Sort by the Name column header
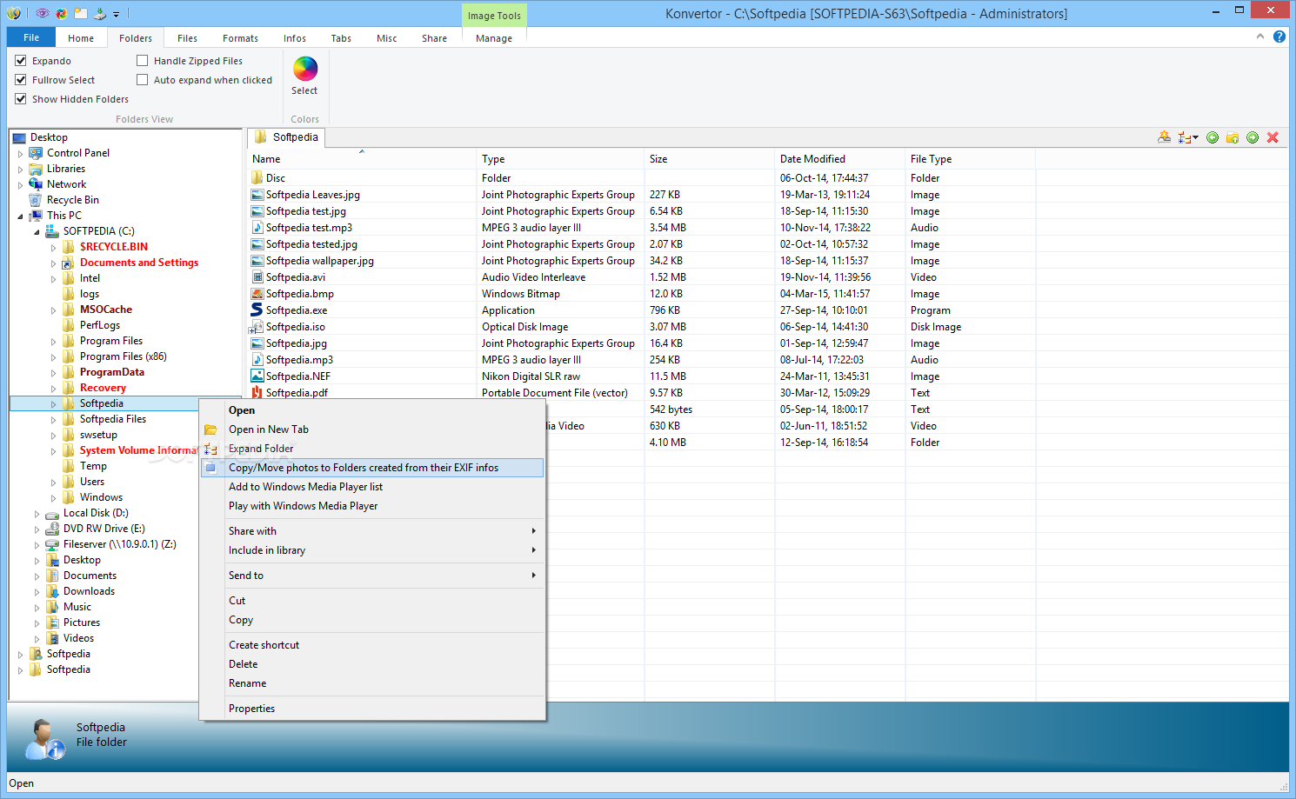The height and width of the screenshot is (799, 1296). (362, 159)
